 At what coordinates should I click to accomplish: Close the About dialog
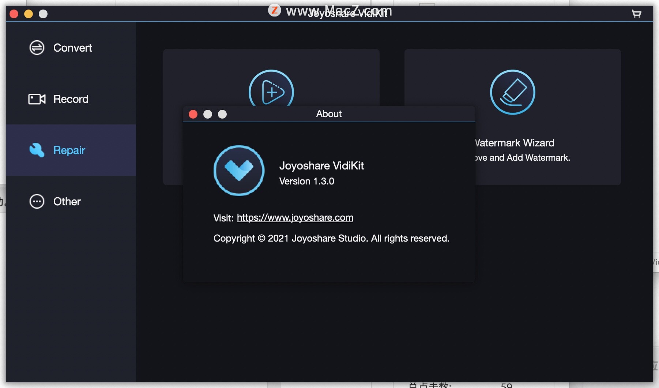coord(193,114)
